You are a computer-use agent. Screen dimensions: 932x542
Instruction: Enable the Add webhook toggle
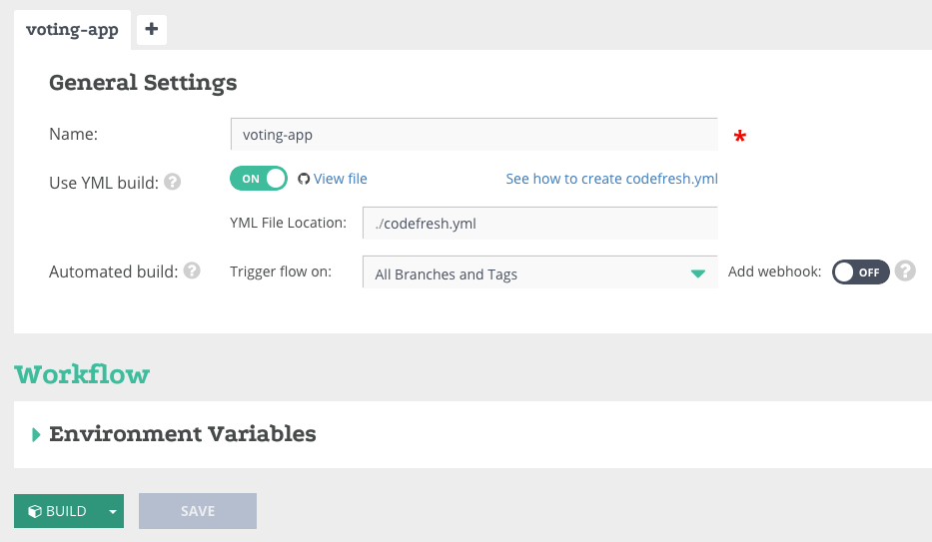click(860, 271)
